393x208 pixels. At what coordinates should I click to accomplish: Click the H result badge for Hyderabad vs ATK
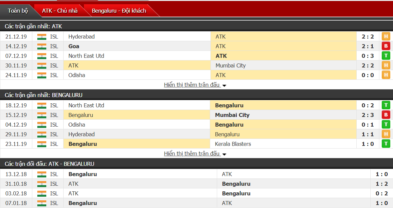click(x=386, y=37)
